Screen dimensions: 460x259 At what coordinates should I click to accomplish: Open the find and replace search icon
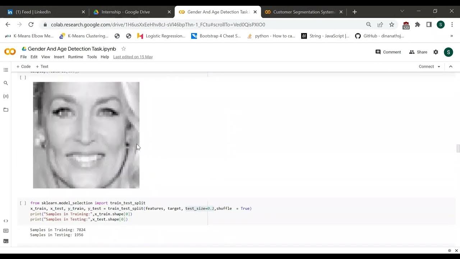coord(6,83)
